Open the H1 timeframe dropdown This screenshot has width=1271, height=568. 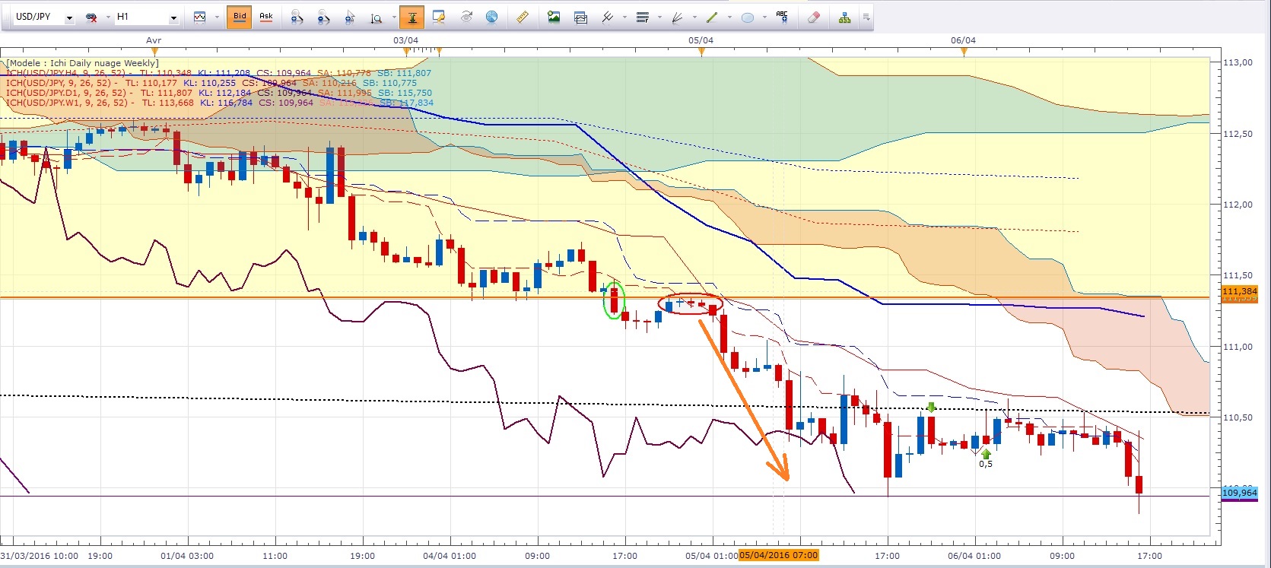pos(173,17)
